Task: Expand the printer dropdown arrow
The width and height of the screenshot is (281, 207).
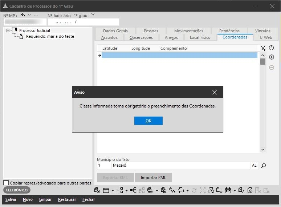Action: (187, 190)
